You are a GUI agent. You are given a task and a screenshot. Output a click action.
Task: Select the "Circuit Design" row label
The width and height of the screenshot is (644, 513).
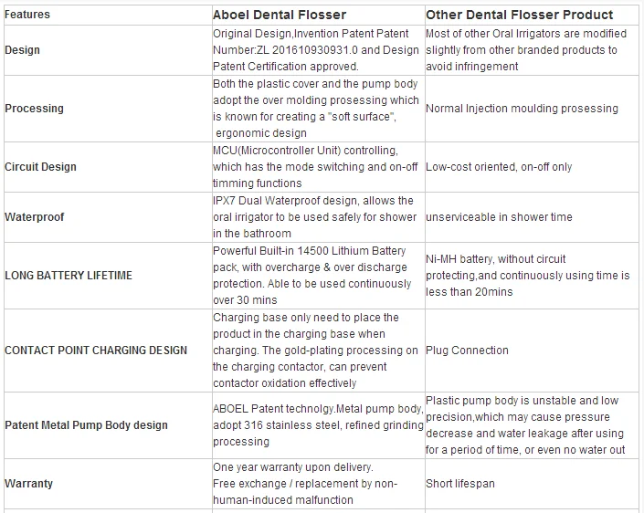coord(41,166)
